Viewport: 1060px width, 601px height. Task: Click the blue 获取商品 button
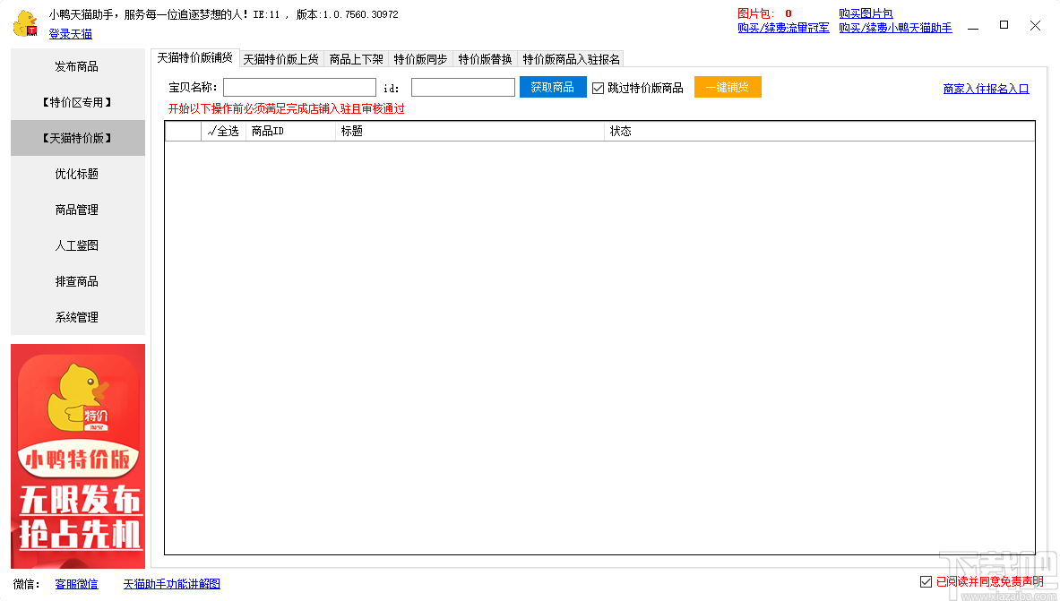[552, 87]
